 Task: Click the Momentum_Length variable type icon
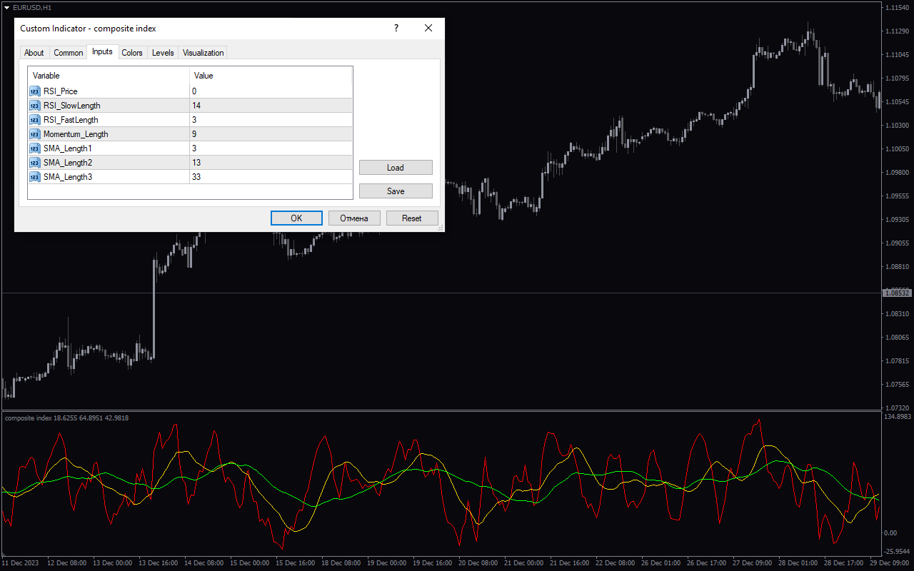(x=35, y=134)
